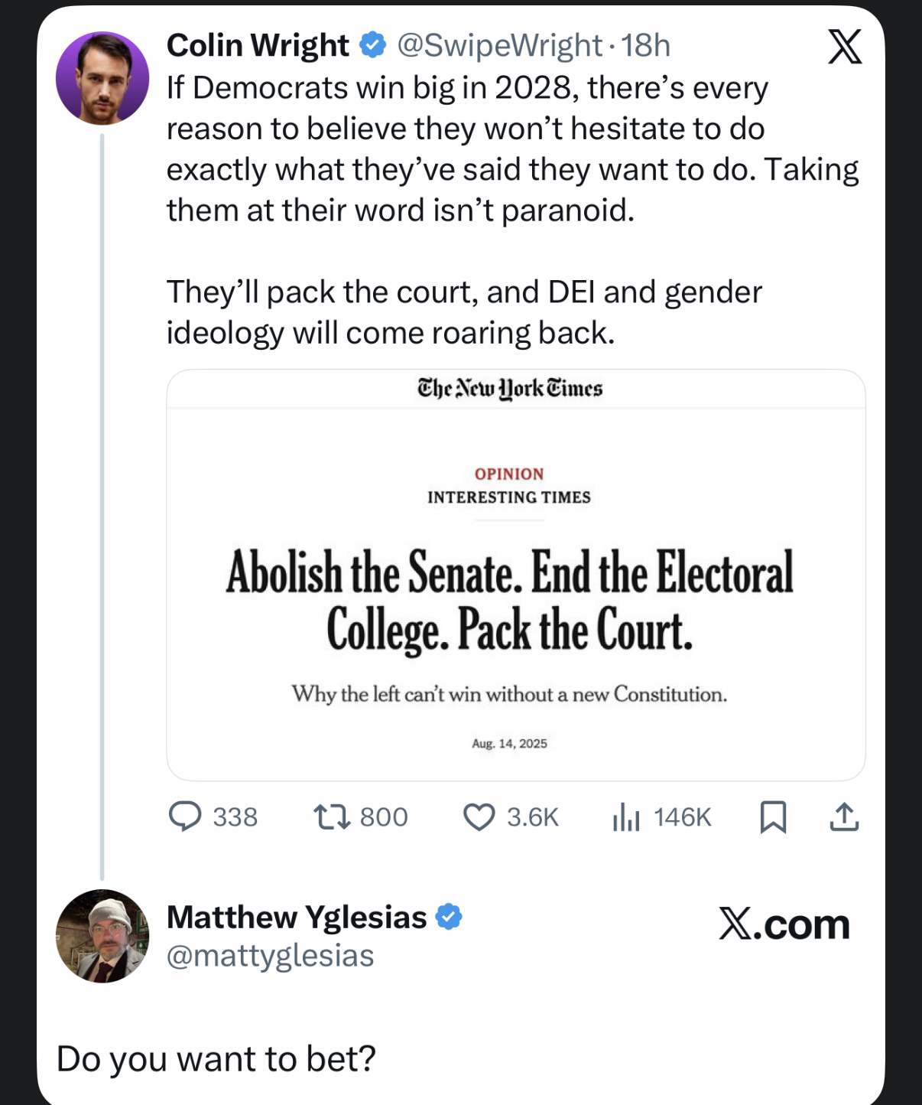
Task: Open the @SwipeWright handle link
Action: click(x=499, y=46)
